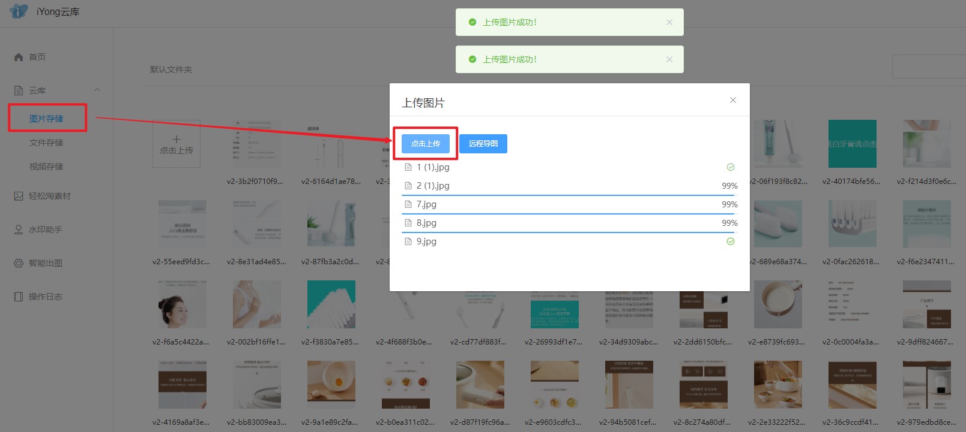Viewport: 966px width, 432px height.
Task: Click success check icon of first notification
Action: [472, 22]
